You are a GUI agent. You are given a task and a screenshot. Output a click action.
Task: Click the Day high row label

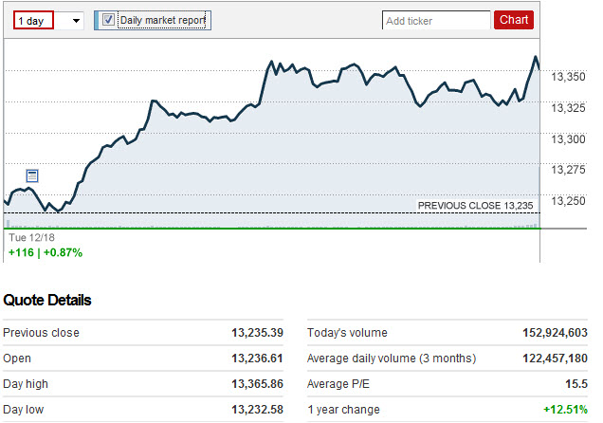[x=26, y=384]
